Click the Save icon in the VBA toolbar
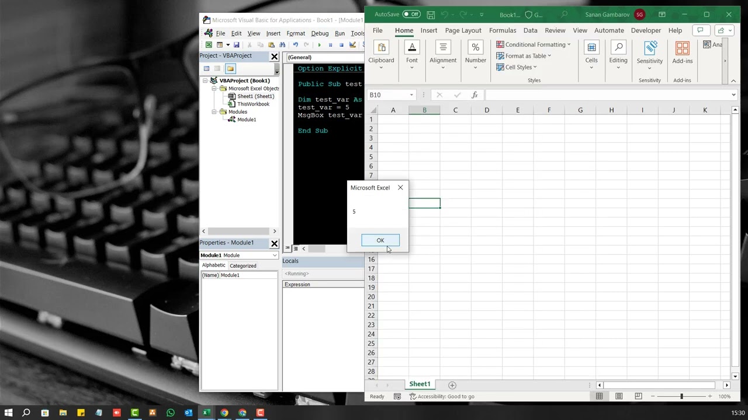The height and width of the screenshot is (420, 748). [x=236, y=45]
